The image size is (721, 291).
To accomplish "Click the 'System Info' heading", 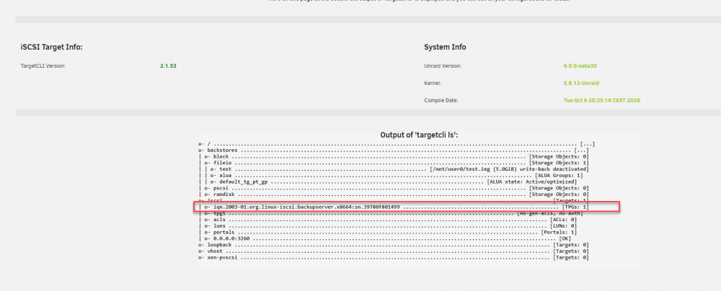I will tap(445, 48).
